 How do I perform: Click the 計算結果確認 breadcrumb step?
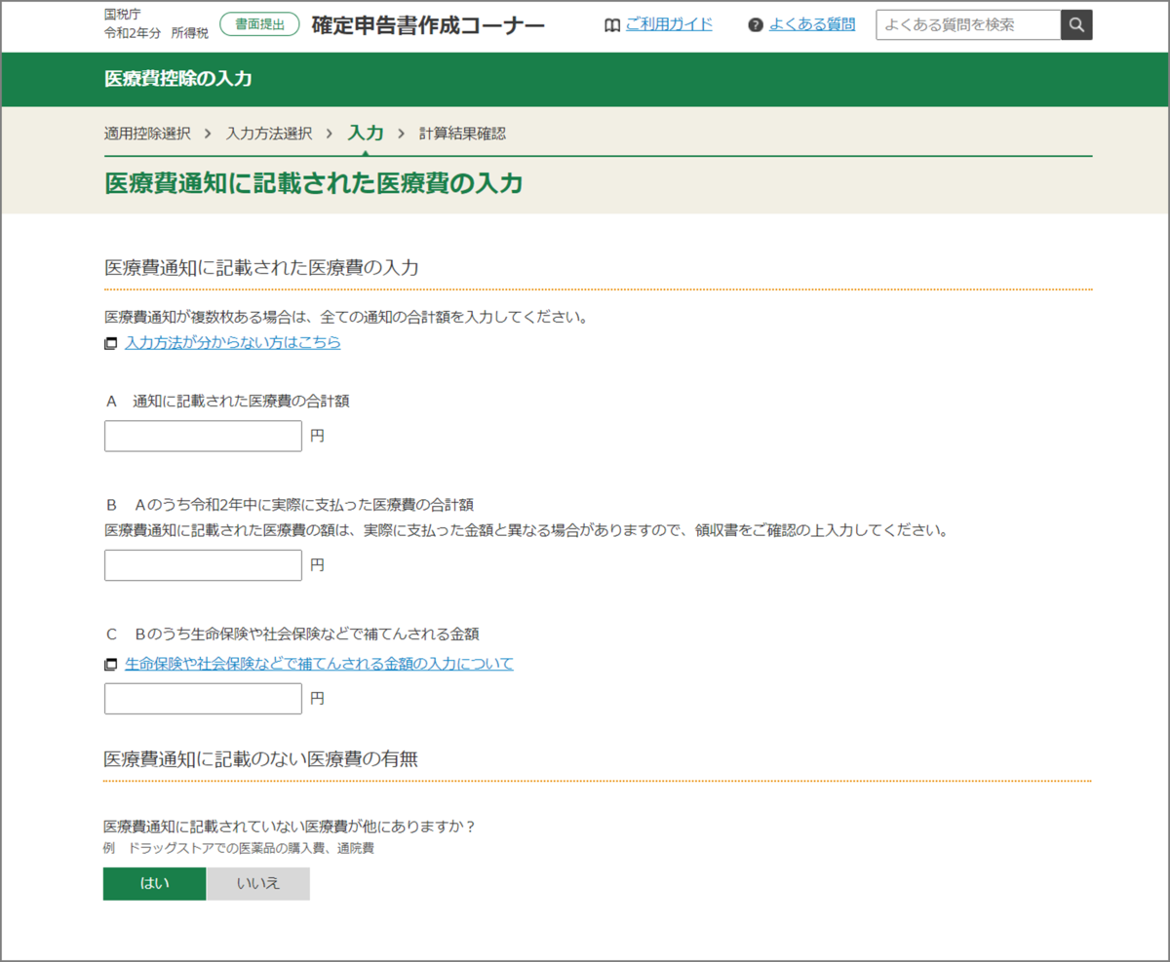461,133
